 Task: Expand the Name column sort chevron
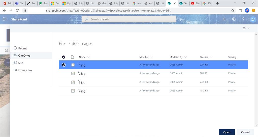[88, 57]
